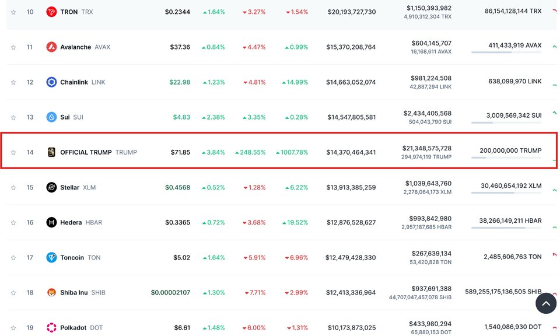Click the Shiba Inu dog logo icon

(x=51, y=292)
